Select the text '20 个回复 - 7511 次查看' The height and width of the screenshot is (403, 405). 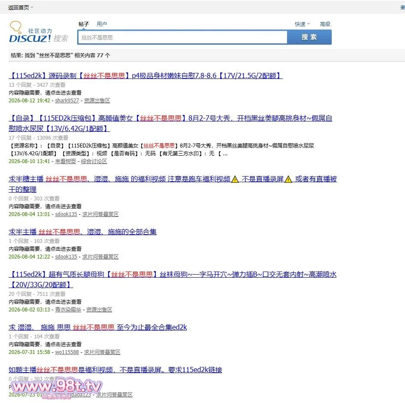click(37, 294)
